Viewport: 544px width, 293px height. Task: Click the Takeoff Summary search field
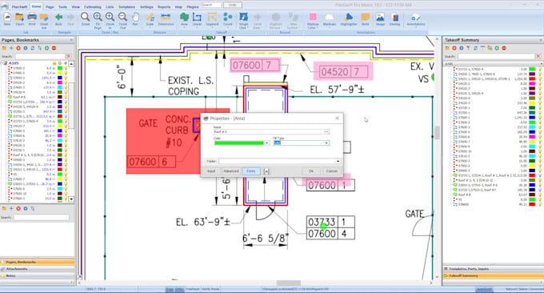click(496, 56)
